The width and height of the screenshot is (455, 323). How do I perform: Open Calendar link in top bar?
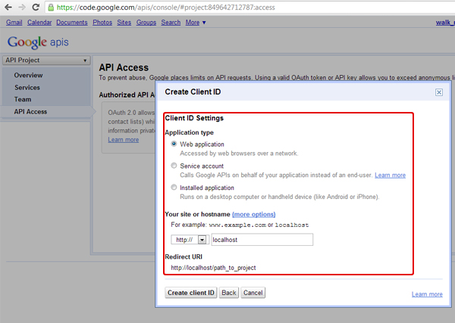coord(39,22)
